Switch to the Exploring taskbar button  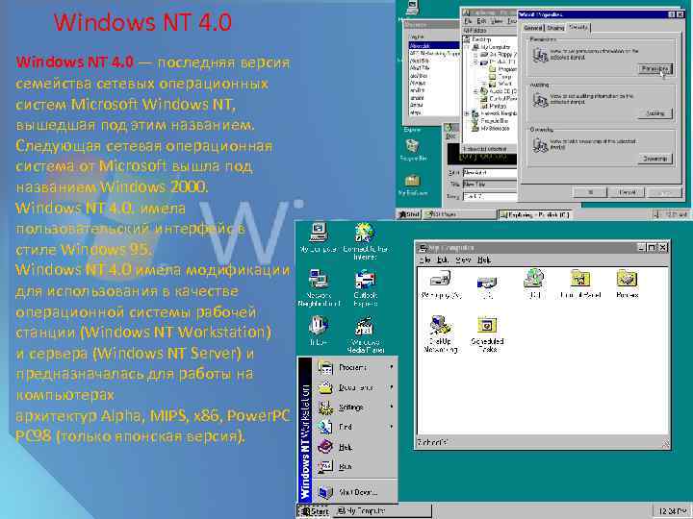(x=534, y=214)
